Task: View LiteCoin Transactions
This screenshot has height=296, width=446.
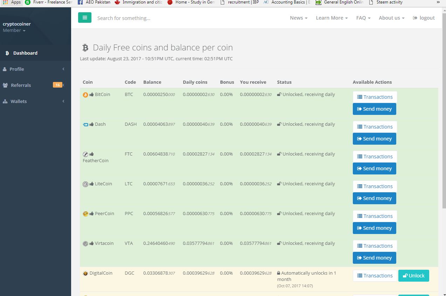Action: point(375,186)
